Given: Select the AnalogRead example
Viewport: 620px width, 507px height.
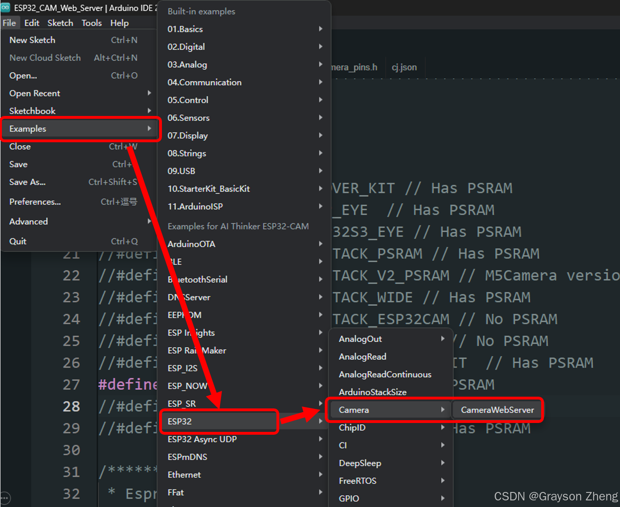Looking at the screenshot, I should 363,357.
